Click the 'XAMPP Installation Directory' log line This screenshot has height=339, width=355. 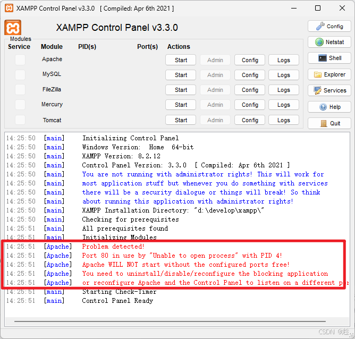[x=173, y=210]
